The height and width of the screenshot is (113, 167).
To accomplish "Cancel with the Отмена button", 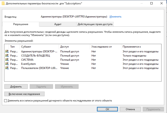I will [130, 109].
